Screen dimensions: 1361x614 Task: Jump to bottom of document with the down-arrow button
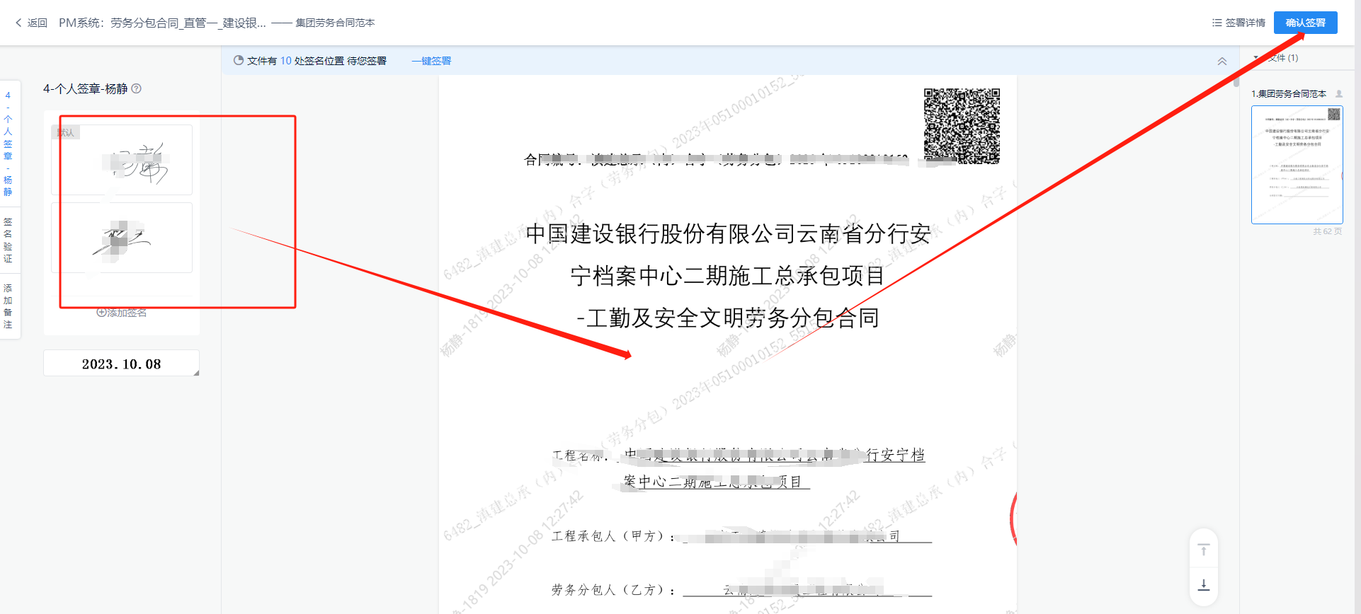[1203, 585]
